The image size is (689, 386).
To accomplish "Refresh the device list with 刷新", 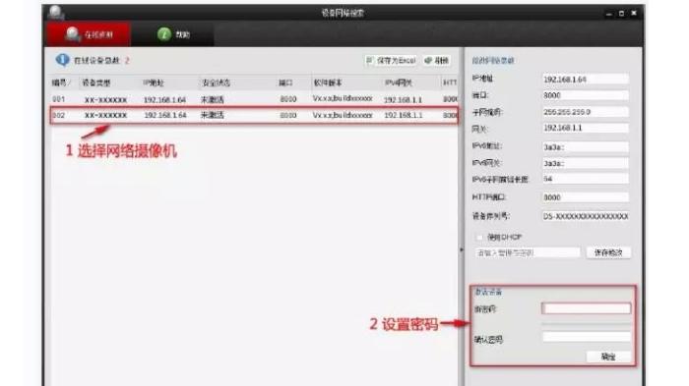I will coord(437,61).
